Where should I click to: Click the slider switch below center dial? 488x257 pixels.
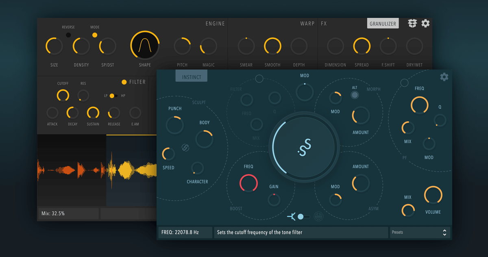303,217
